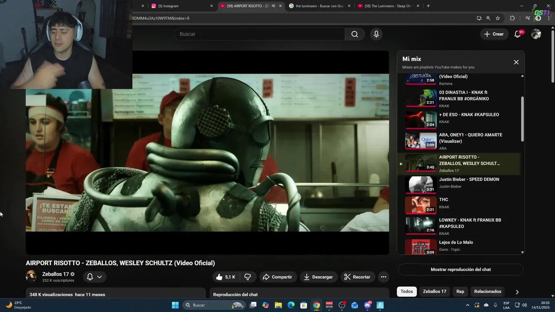Click Mostrar reproducción del chat
The width and height of the screenshot is (555, 312).
(460, 270)
